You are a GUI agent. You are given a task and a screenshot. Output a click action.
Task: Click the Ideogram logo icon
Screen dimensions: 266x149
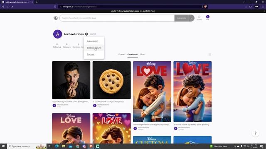[55, 18]
